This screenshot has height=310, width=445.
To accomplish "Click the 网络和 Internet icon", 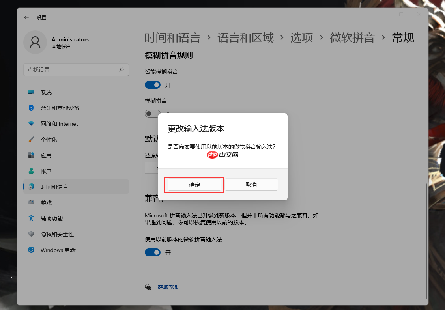I will [x=32, y=124].
